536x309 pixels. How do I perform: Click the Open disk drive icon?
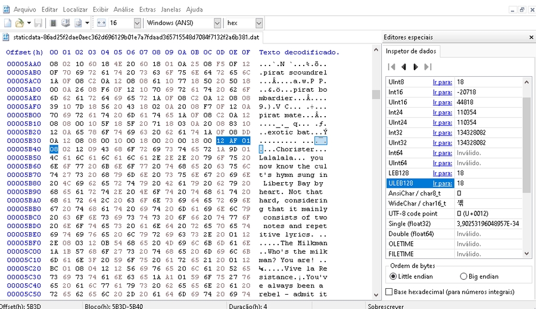pos(66,23)
